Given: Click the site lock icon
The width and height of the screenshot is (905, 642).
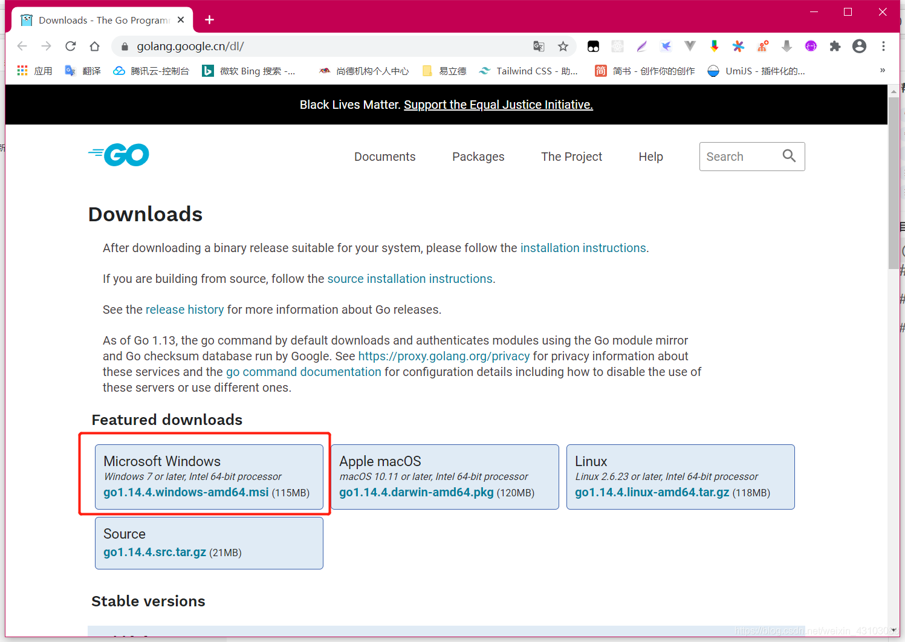Looking at the screenshot, I should 125,46.
